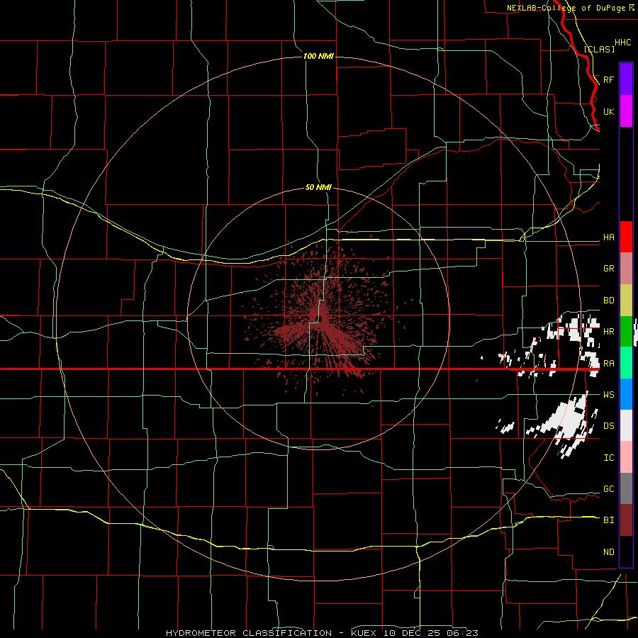Click the HHC product code label
This screenshot has width=638, height=638.
click(x=622, y=43)
